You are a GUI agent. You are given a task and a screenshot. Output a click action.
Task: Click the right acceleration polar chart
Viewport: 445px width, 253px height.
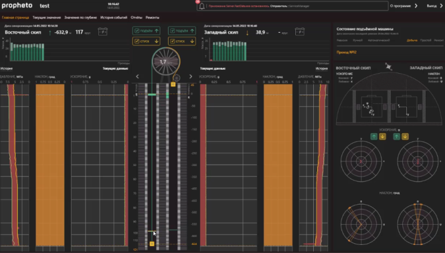[418, 161]
